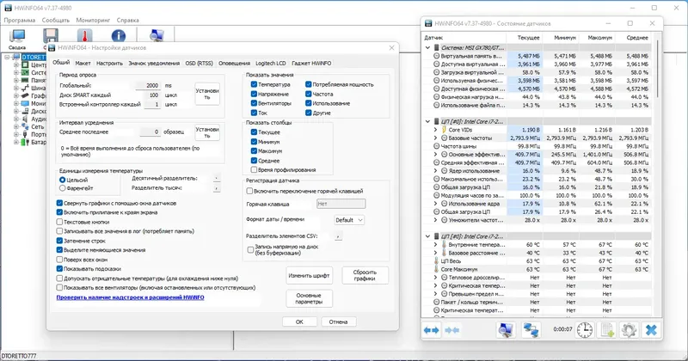The width and height of the screenshot is (688, 361).
Task: Switch to the OSD (RTSS) tab
Action: coord(199,63)
